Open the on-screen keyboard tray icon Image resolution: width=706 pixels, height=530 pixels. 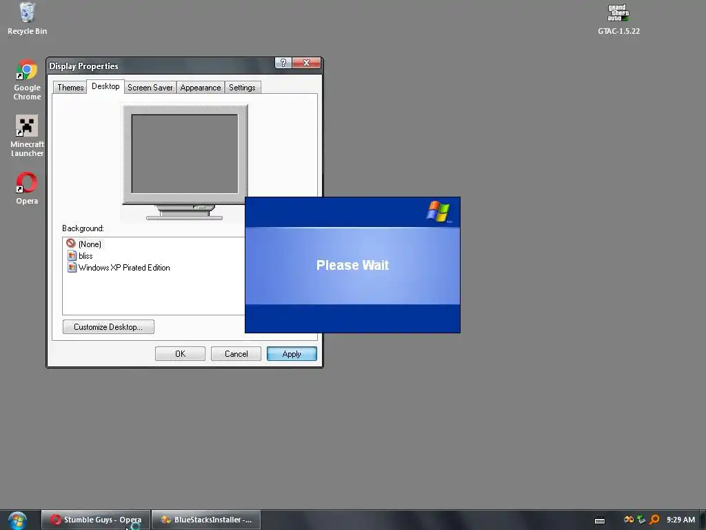599,520
